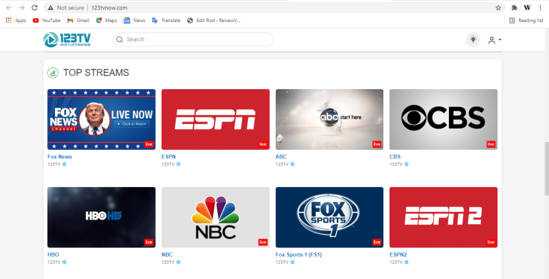Viewport: 549px width, 279px height.
Task: Click the ESPN2 title link
Action: pyautogui.click(x=398, y=255)
